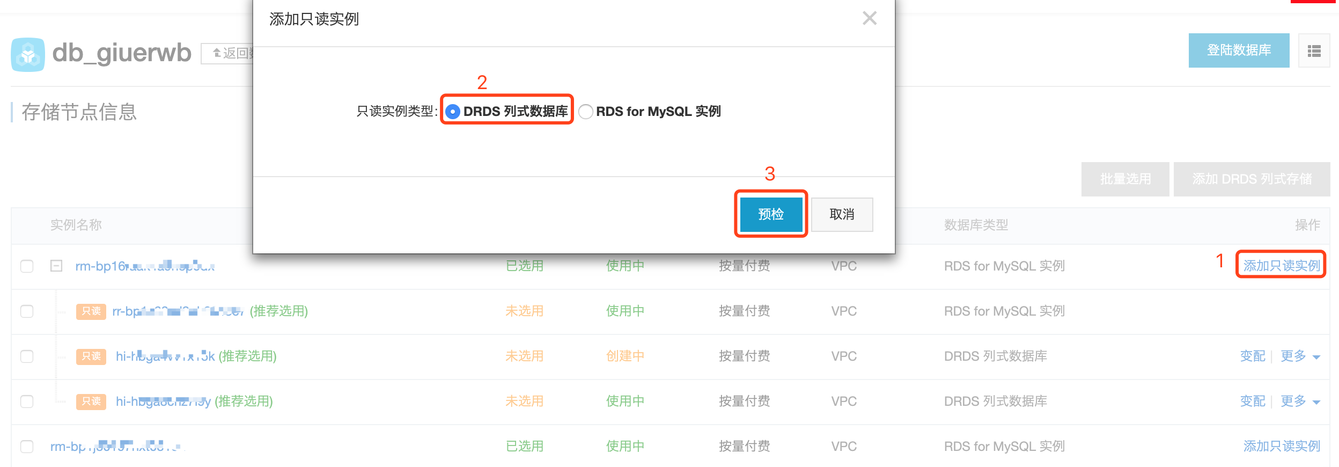Select RDS for MySQL 实例 radio option

pos(586,112)
